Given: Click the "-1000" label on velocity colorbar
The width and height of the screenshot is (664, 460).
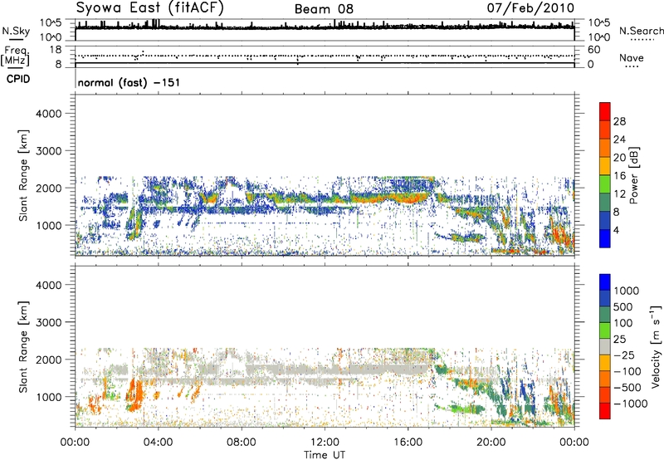Looking at the screenshot, I should 631,404.
